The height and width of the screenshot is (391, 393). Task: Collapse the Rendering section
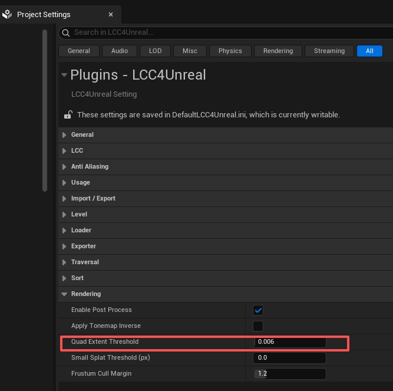coord(64,294)
